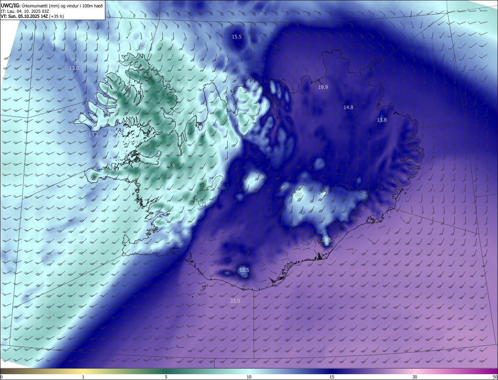Click the colorbar tick label 50
Image resolution: width=498 pixels, height=380 pixels.
495,377
